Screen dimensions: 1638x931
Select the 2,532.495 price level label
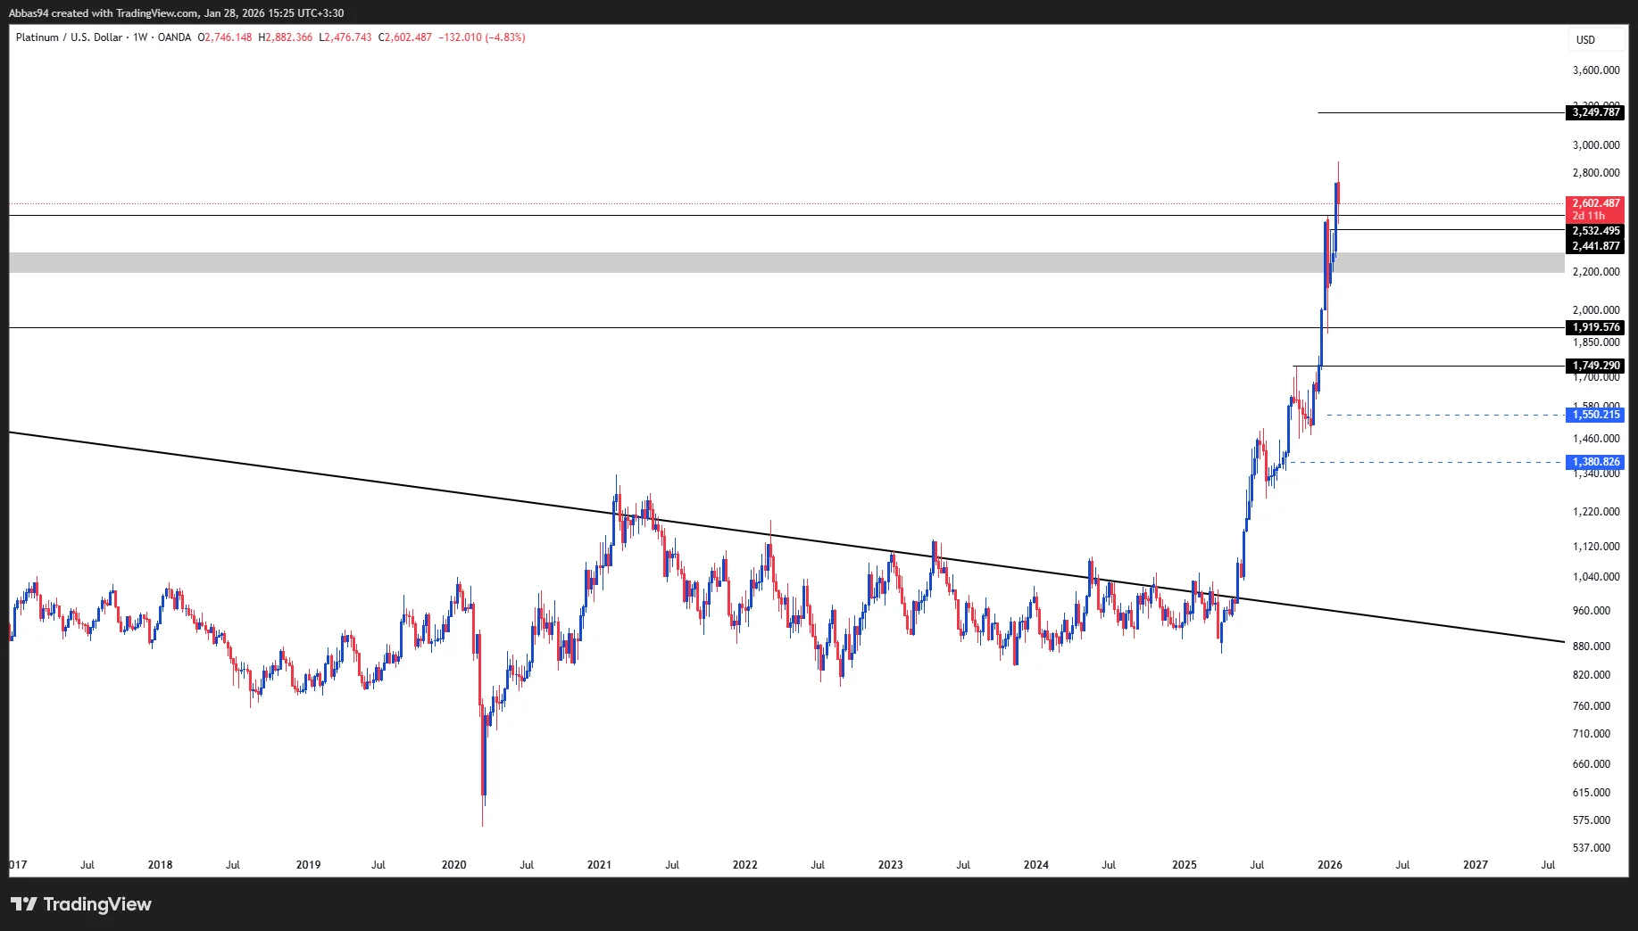coord(1595,231)
